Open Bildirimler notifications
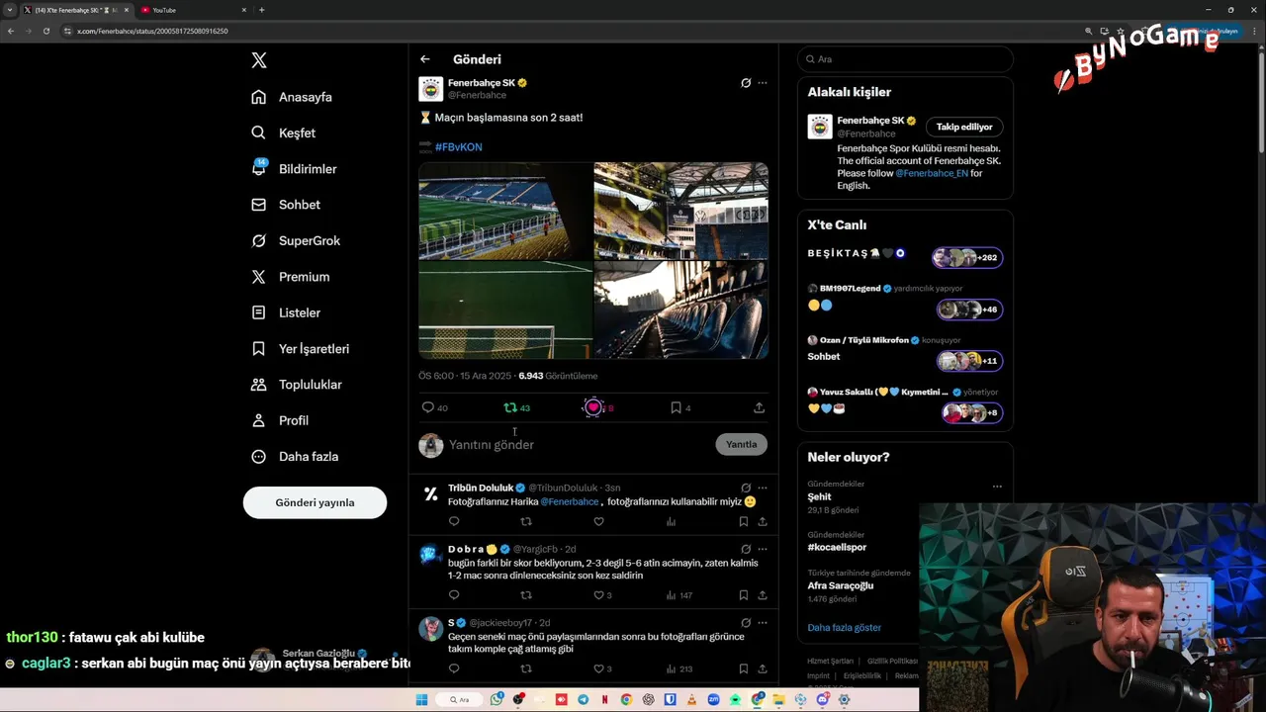The image size is (1266, 712). (x=294, y=169)
